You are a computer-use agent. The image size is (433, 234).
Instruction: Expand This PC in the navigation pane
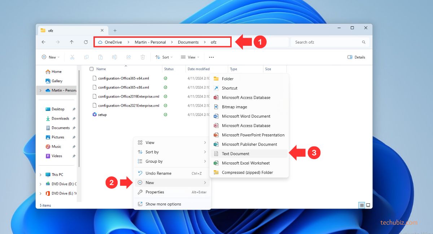pyautogui.click(x=40, y=175)
